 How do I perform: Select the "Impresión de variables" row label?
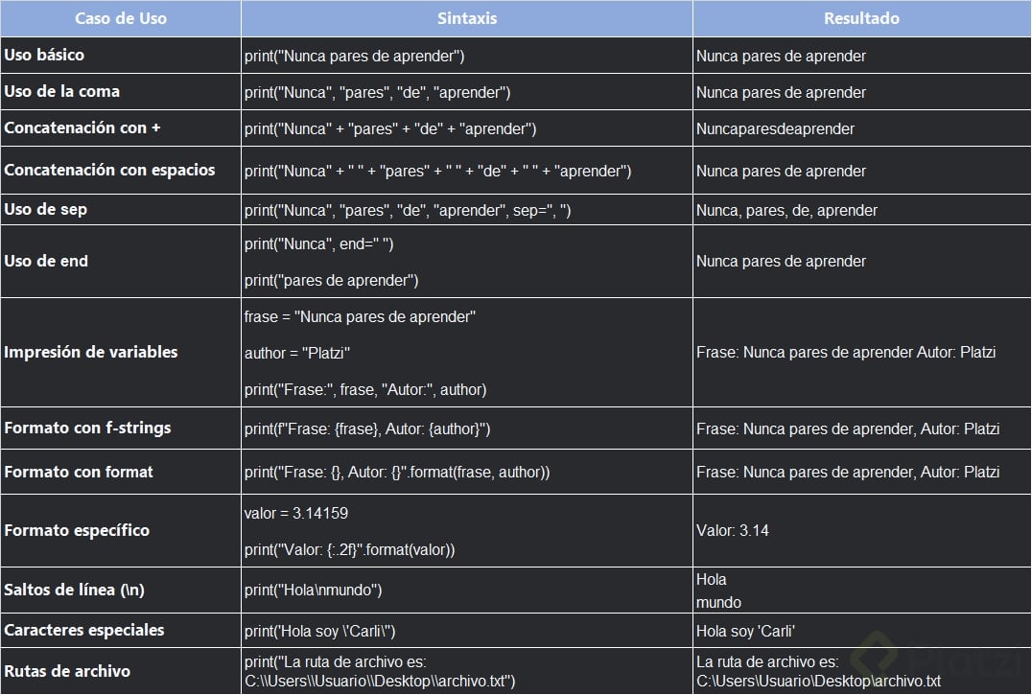point(91,352)
